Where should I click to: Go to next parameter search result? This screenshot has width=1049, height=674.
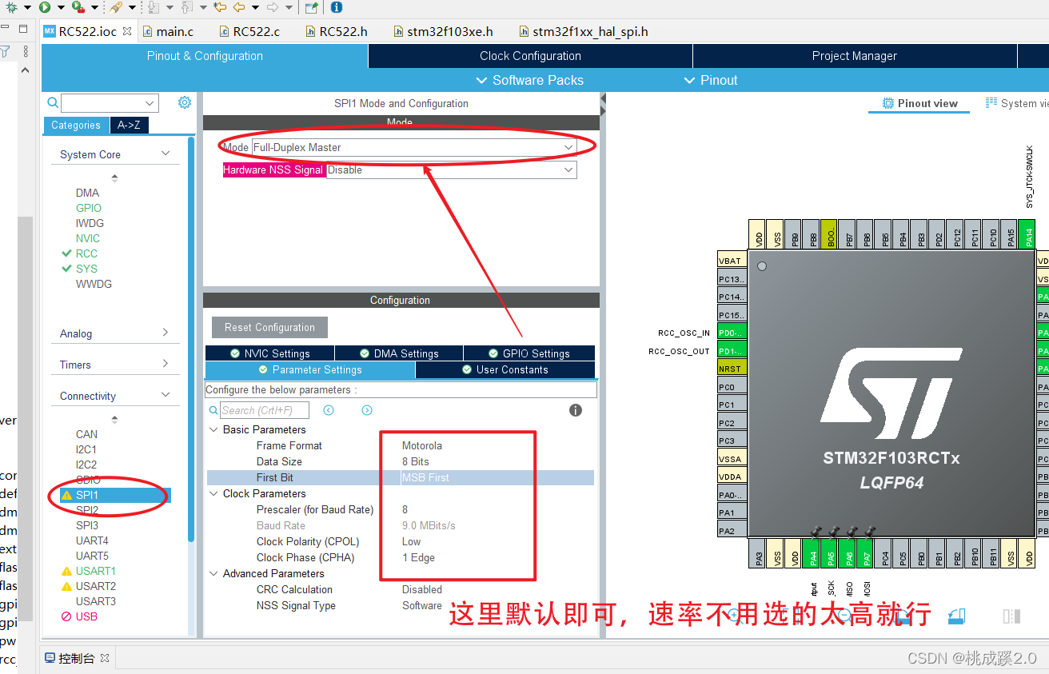[x=367, y=410]
